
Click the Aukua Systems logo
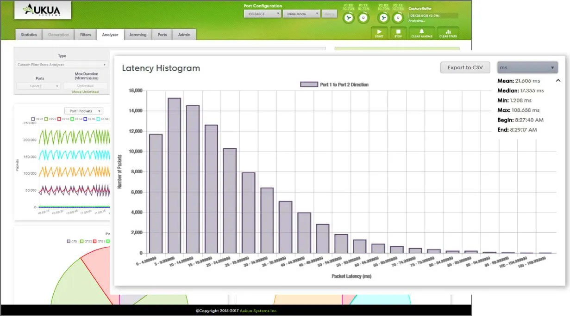43,10
